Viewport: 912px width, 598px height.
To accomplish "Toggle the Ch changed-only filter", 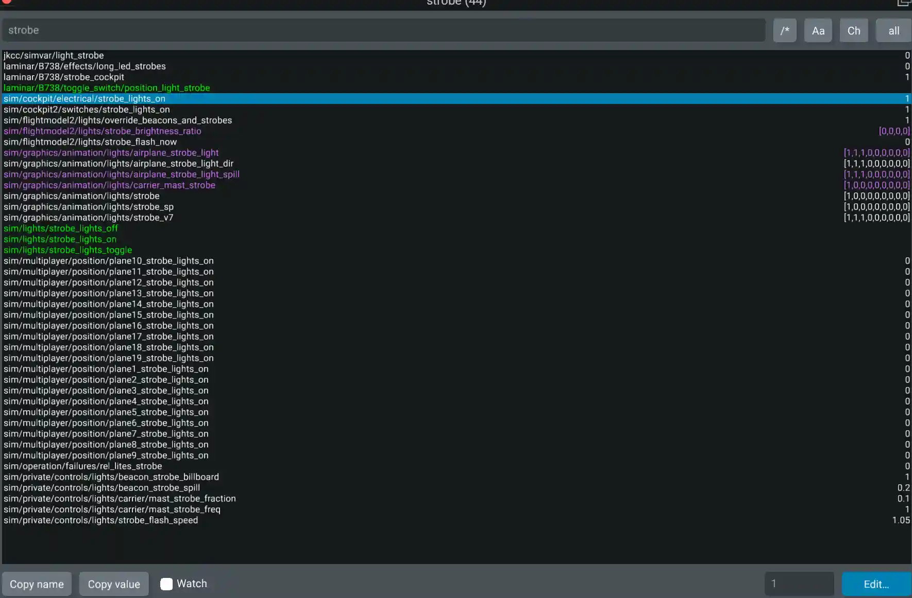I will pyautogui.click(x=854, y=30).
